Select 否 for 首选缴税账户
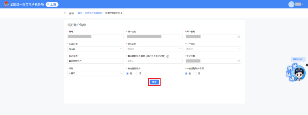308x115 pixels. click(x=137, y=73)
